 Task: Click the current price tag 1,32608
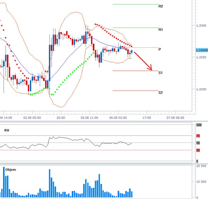click(x=202, y=50)
